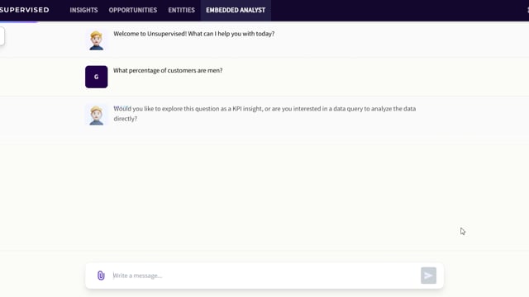Viewport: 529px width, 297px height.
Task: Click the analyst avatar next to KPI insight reply
Action: click(x=97, y=115)
